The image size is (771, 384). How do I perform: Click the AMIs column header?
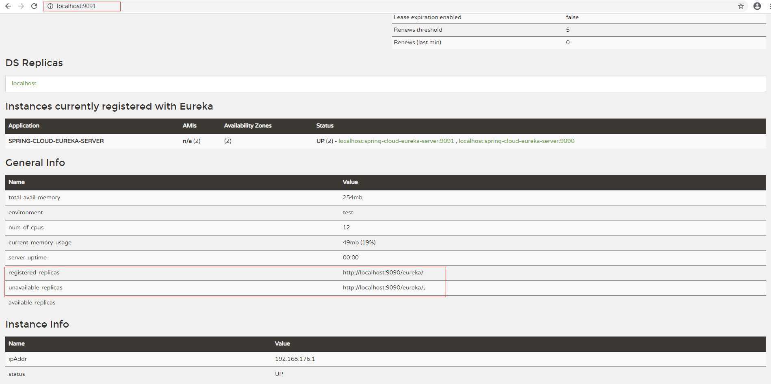click(190, 125)
